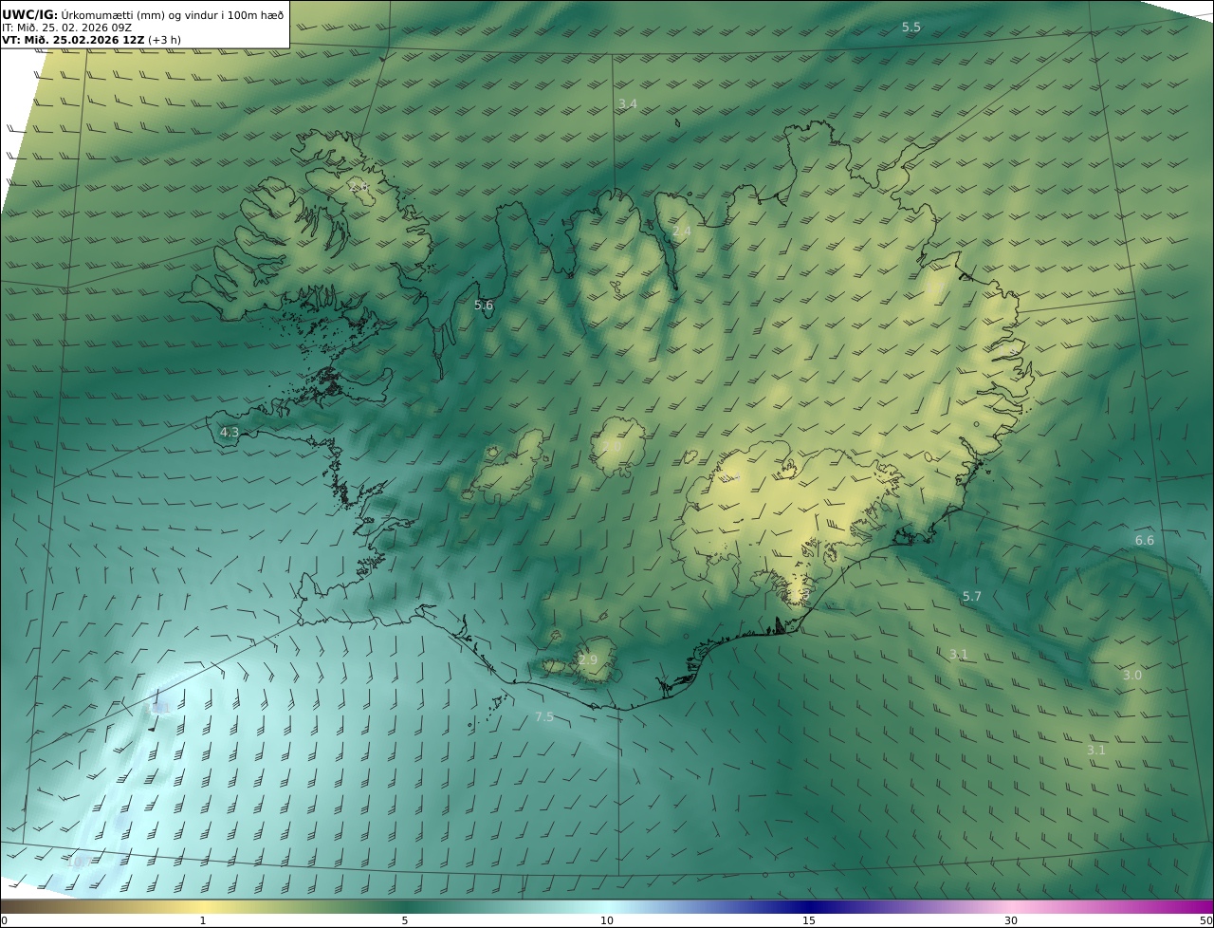
Task: Click the 3.1 label below the 3.0 label
Action: pos(1095,750)
